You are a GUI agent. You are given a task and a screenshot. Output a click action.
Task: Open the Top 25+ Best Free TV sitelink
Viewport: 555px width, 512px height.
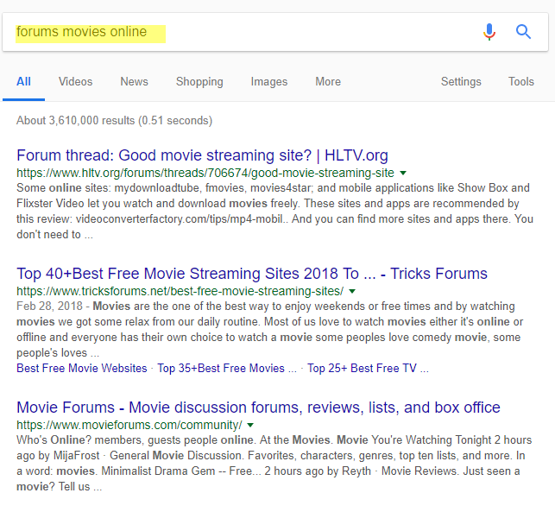[x=368, y=369]
